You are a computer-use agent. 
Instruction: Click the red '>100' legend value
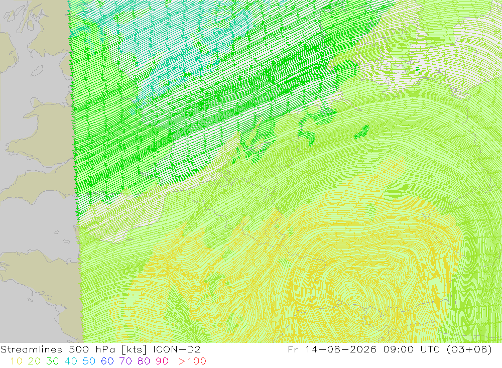(x=192, y=361)
